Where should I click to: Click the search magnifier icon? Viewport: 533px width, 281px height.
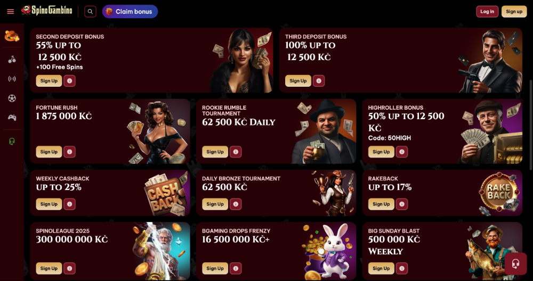(90, 12)
